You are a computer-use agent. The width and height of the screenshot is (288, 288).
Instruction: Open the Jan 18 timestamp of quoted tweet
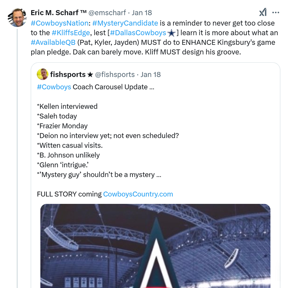pos(151,75)
